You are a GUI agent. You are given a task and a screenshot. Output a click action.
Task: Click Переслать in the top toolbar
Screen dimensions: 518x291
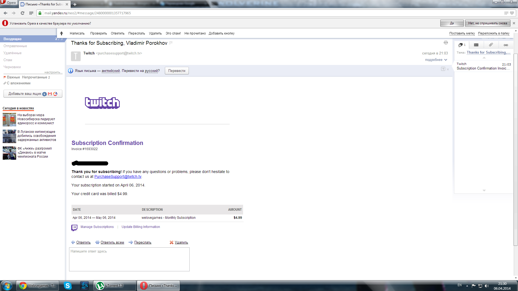[137, 33]
